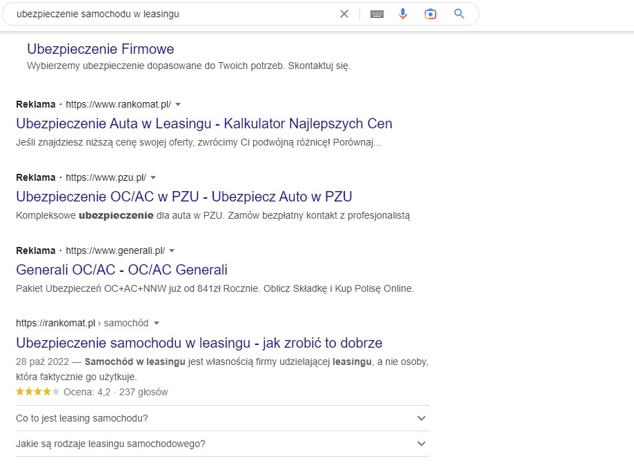Click the Reklama label above rankomat ad

coord(36,104)
